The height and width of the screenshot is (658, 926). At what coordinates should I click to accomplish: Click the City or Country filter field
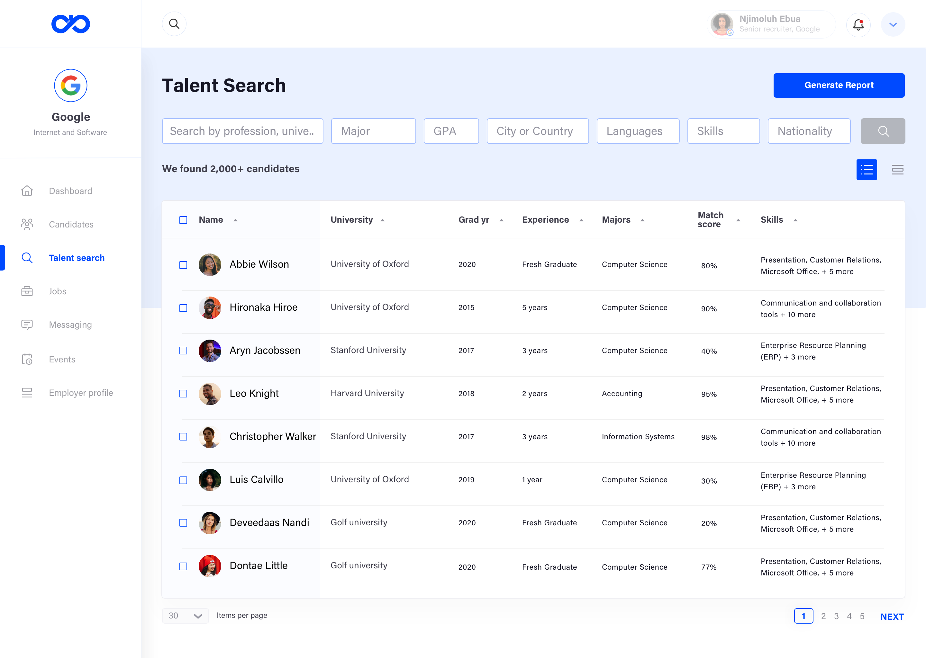tap(538, 131)
